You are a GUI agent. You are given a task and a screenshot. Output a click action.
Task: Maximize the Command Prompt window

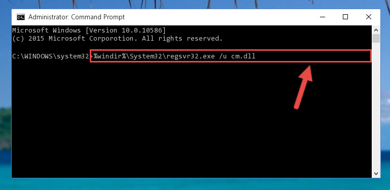coord(345,17)
